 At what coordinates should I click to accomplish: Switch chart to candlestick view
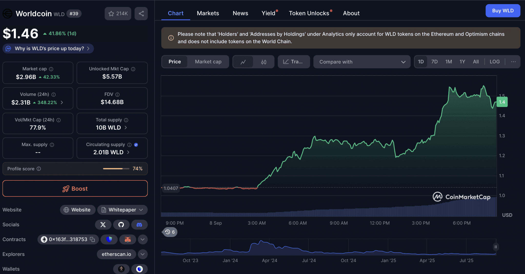264,62
